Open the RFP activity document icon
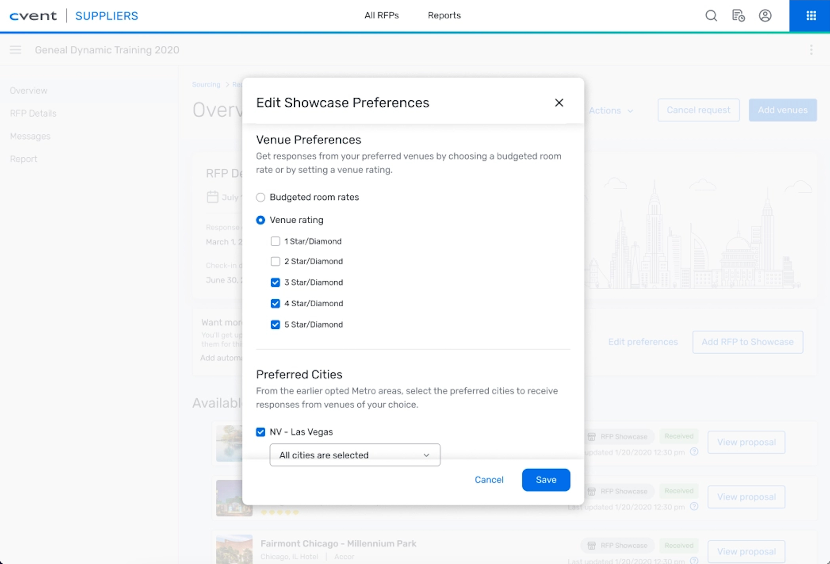Viewport: 830px width, 564px height. pyautogui.click(x=738, y=16)
